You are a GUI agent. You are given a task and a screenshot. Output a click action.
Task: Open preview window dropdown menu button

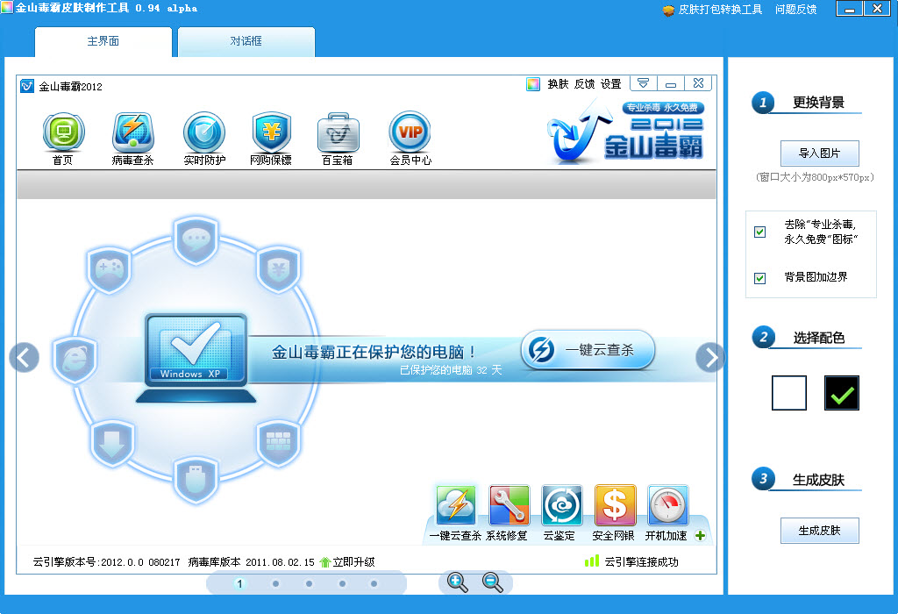[x=643, y=83]
